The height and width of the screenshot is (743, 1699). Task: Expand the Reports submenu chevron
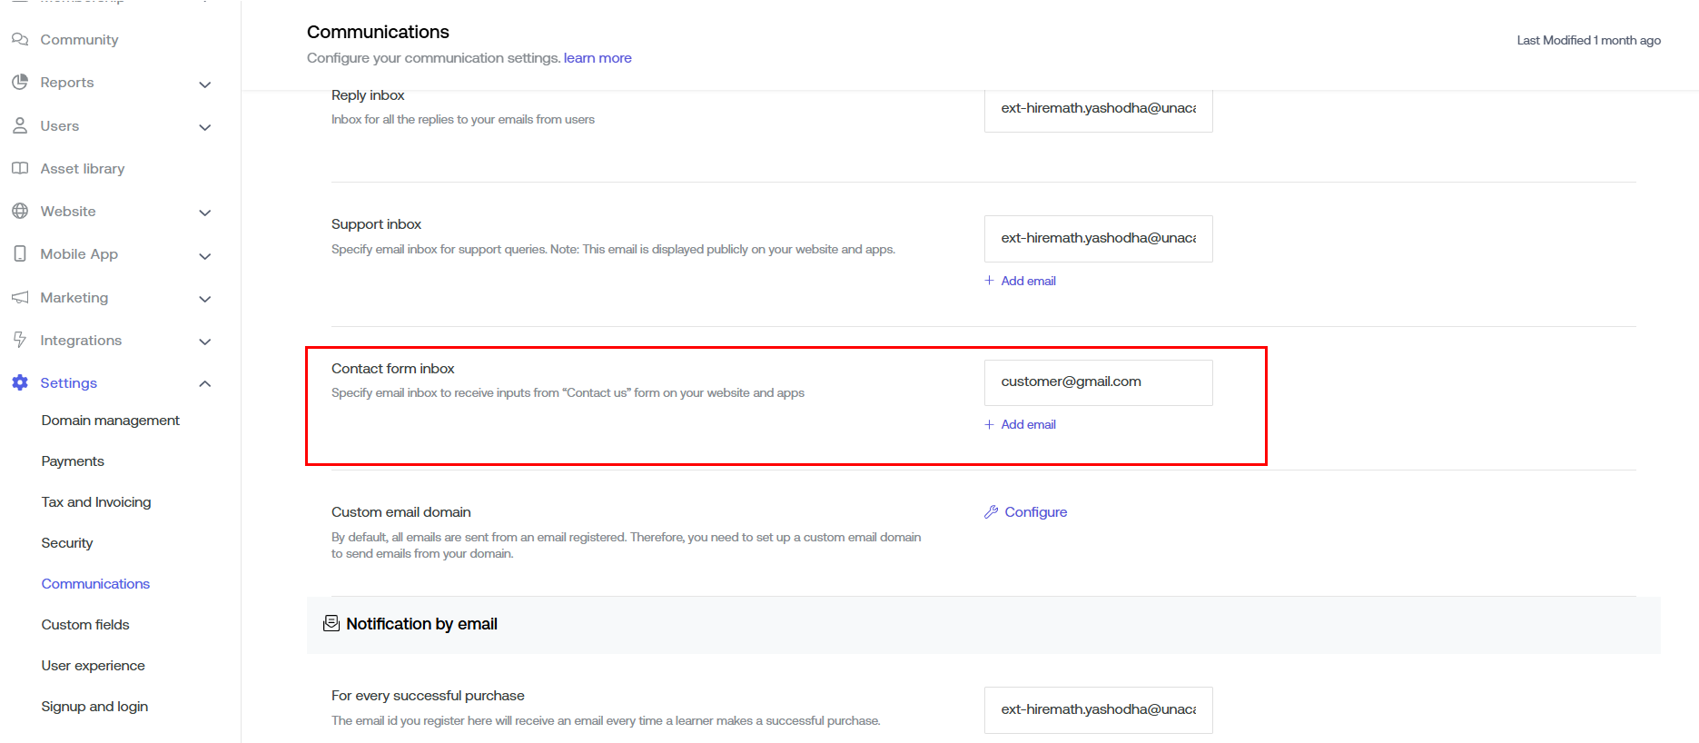(x=205, y=84)
